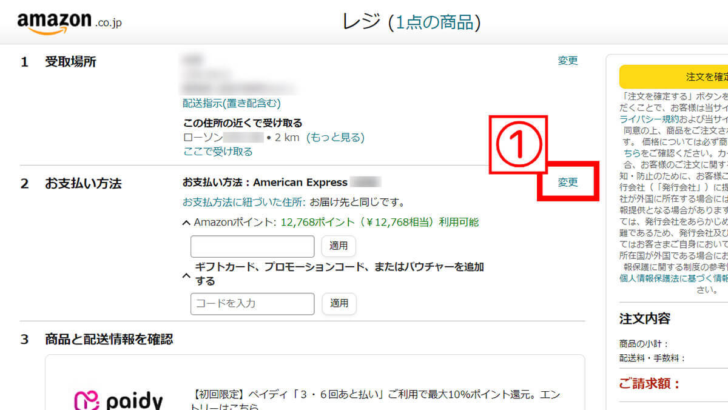
Task: Focus the コードを入力 text field
Action: tap(252, 304)
